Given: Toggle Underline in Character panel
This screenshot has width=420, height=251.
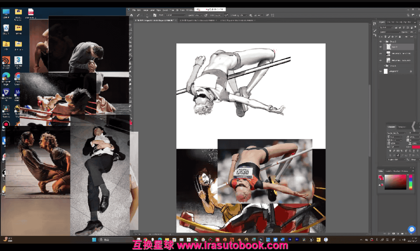Looking at the screenshot, I should [413, 151].
